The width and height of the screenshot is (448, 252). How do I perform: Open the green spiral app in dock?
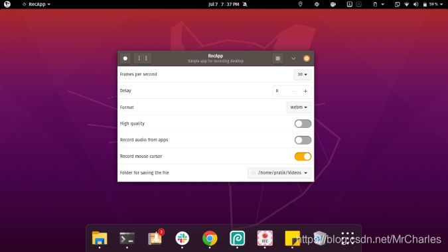point(238,238)
